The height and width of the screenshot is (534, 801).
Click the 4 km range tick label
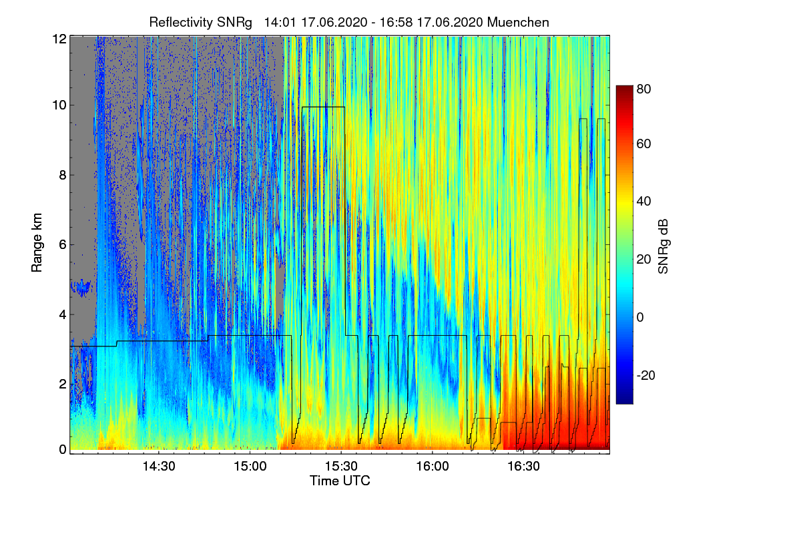[x=63, y=314]
